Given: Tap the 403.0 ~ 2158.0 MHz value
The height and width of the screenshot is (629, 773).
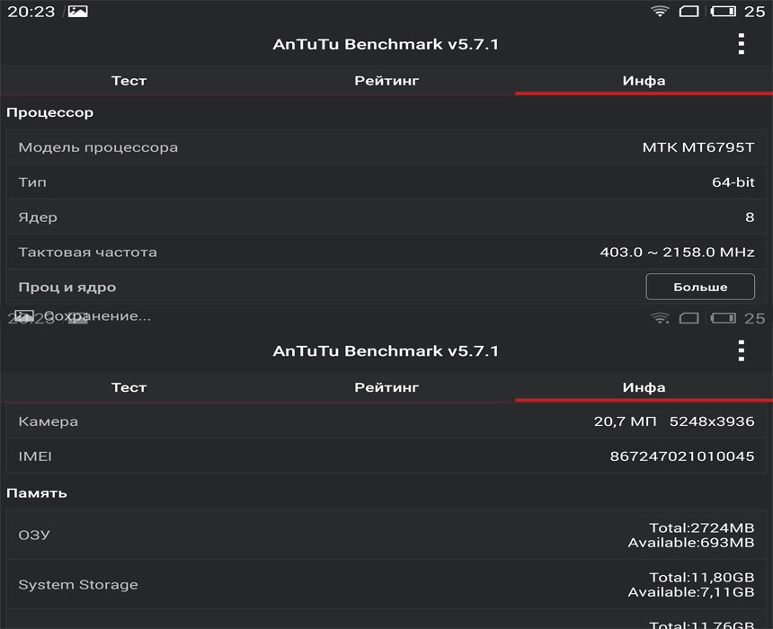Looking at the screenshot, I should click(x=677, y=252).
